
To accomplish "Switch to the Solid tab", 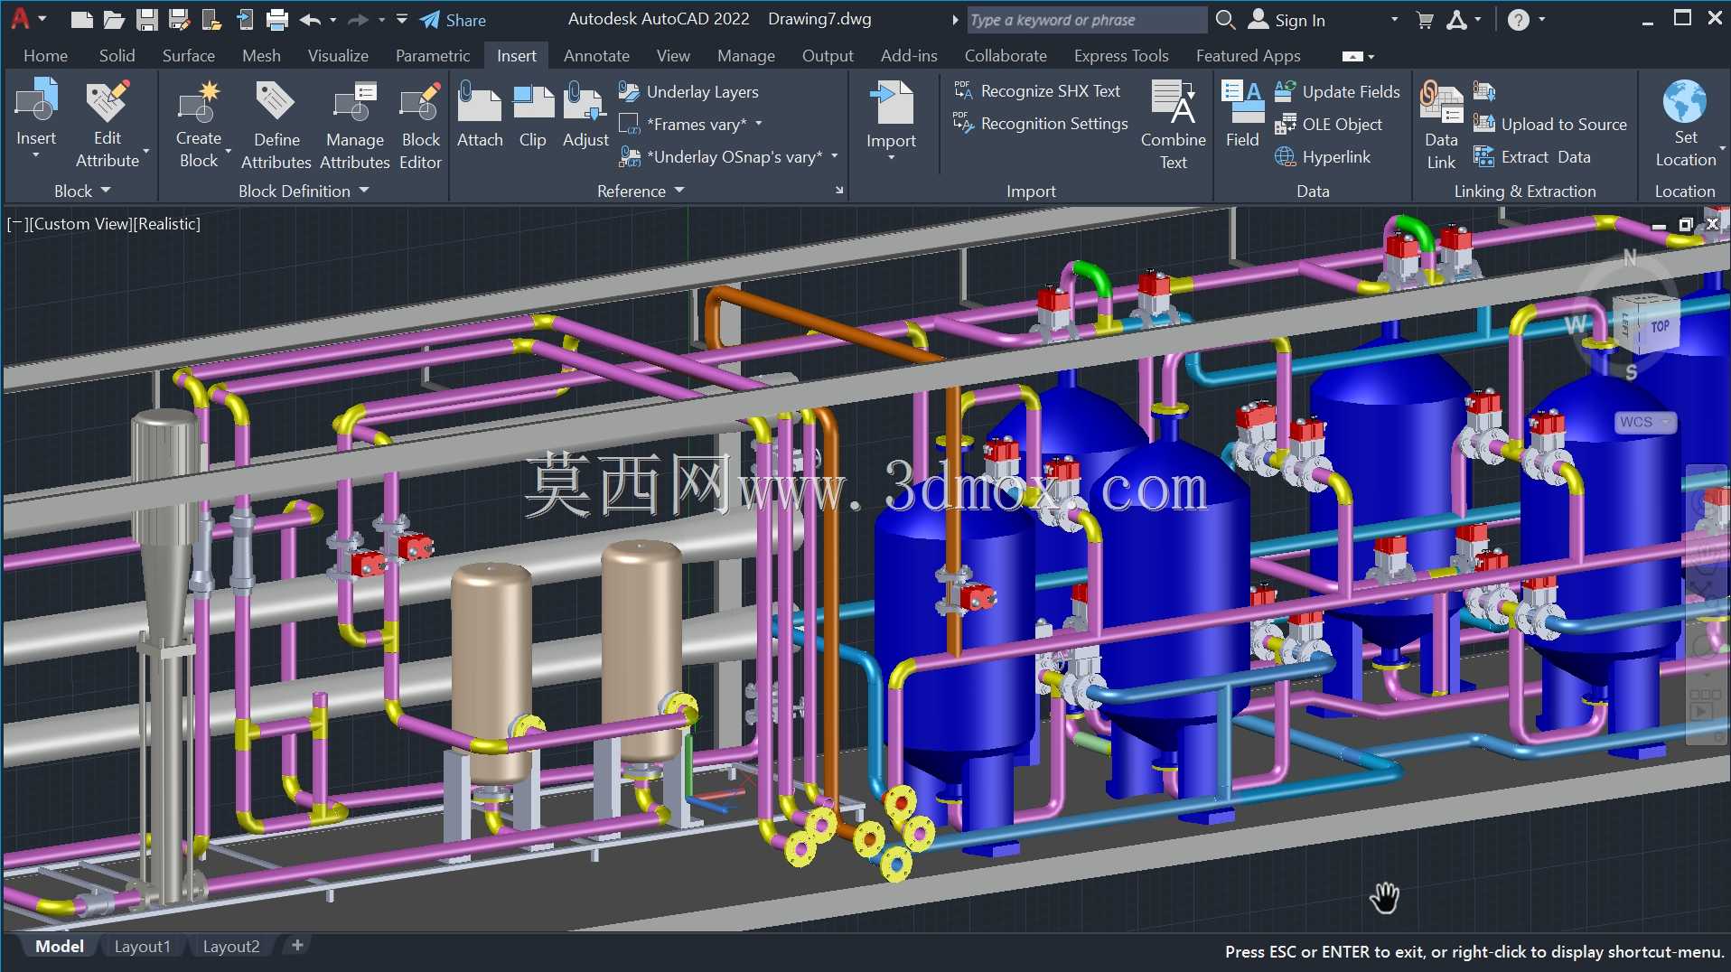I will point(117,55).
